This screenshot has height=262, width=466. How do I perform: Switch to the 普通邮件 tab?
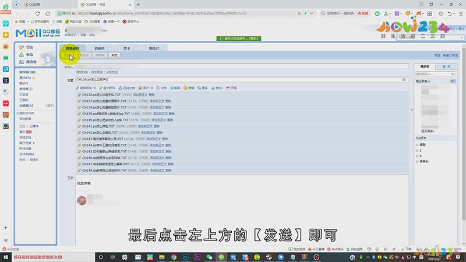pyautogui.click(x=72, y=48)
